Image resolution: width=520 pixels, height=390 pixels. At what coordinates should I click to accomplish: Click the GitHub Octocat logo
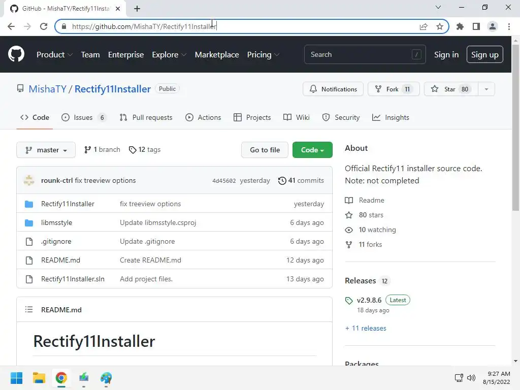(16, 54)
